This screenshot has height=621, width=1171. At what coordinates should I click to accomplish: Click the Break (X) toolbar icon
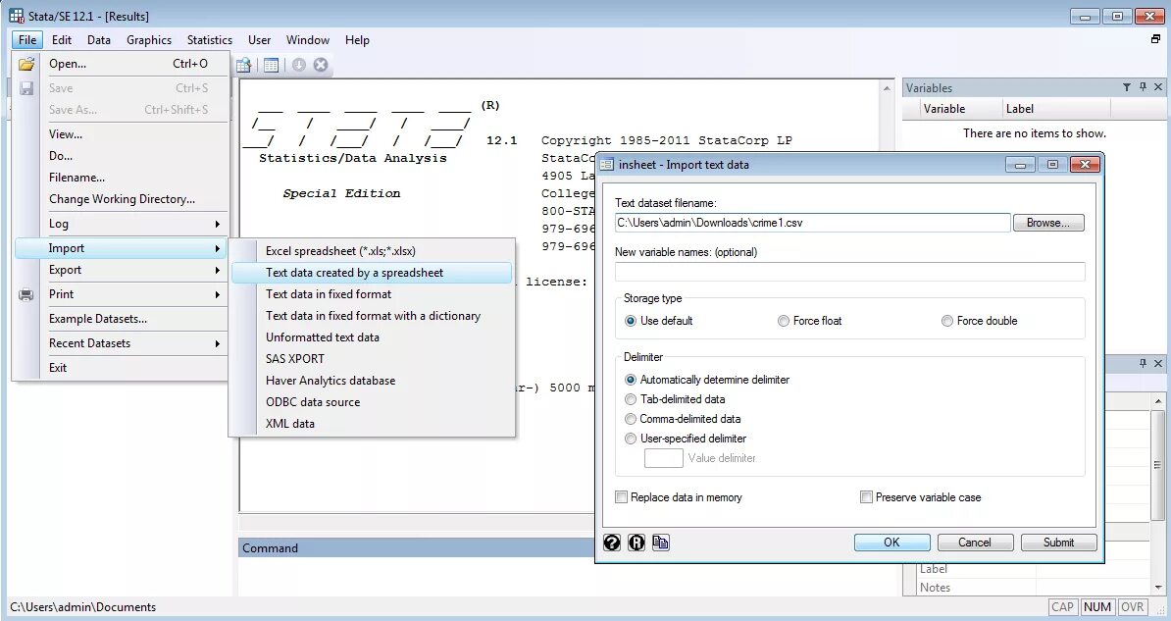tap(321, 65)
